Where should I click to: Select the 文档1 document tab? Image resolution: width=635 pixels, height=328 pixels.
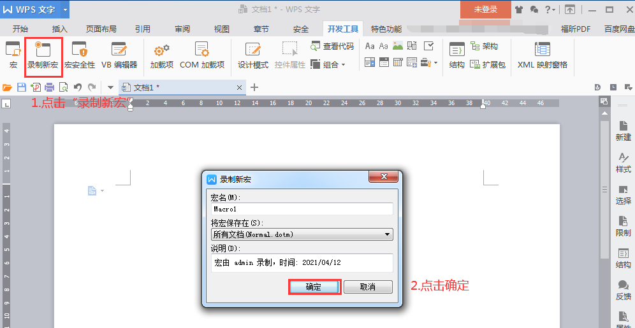[182, 87]
